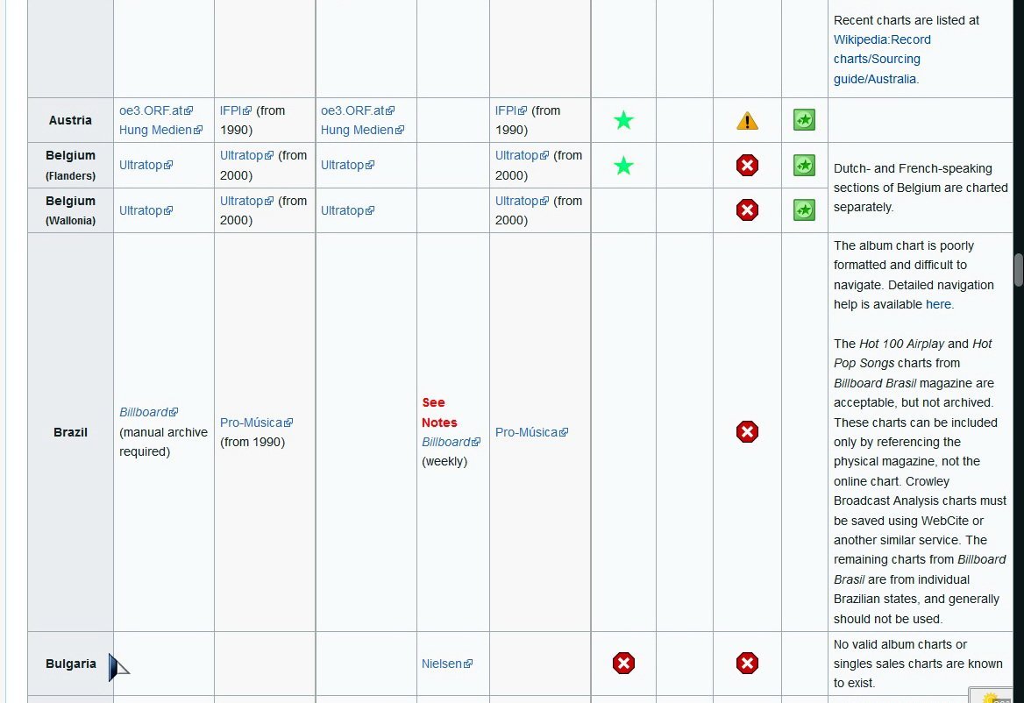1024x703 pixels.
Task: Click the red X icon in the Brazil row
Action: pos(747,432)
